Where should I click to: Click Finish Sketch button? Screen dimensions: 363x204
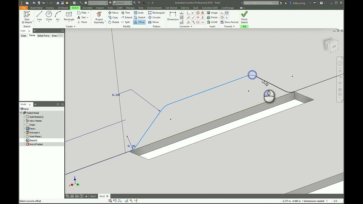point(244,18)
